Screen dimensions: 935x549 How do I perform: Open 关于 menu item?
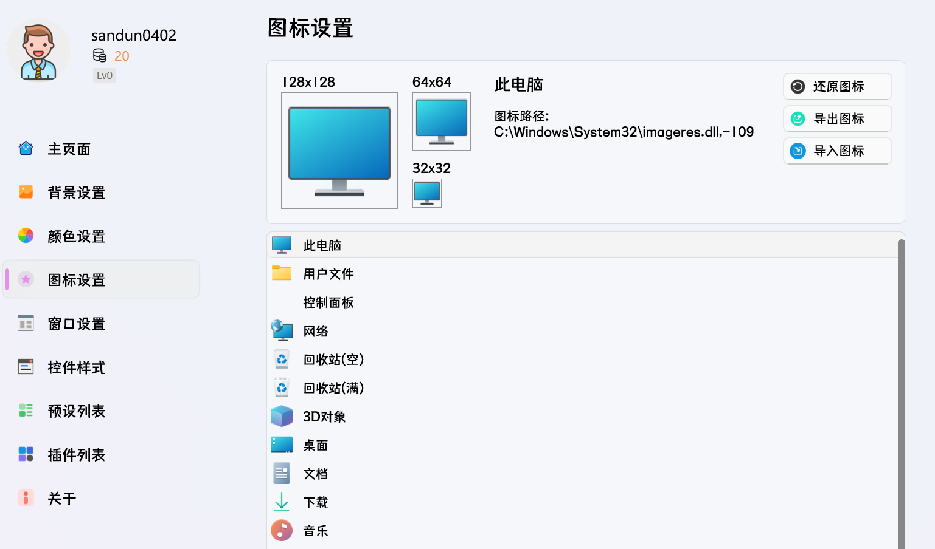pyautogui.click(x=101, y=498)
